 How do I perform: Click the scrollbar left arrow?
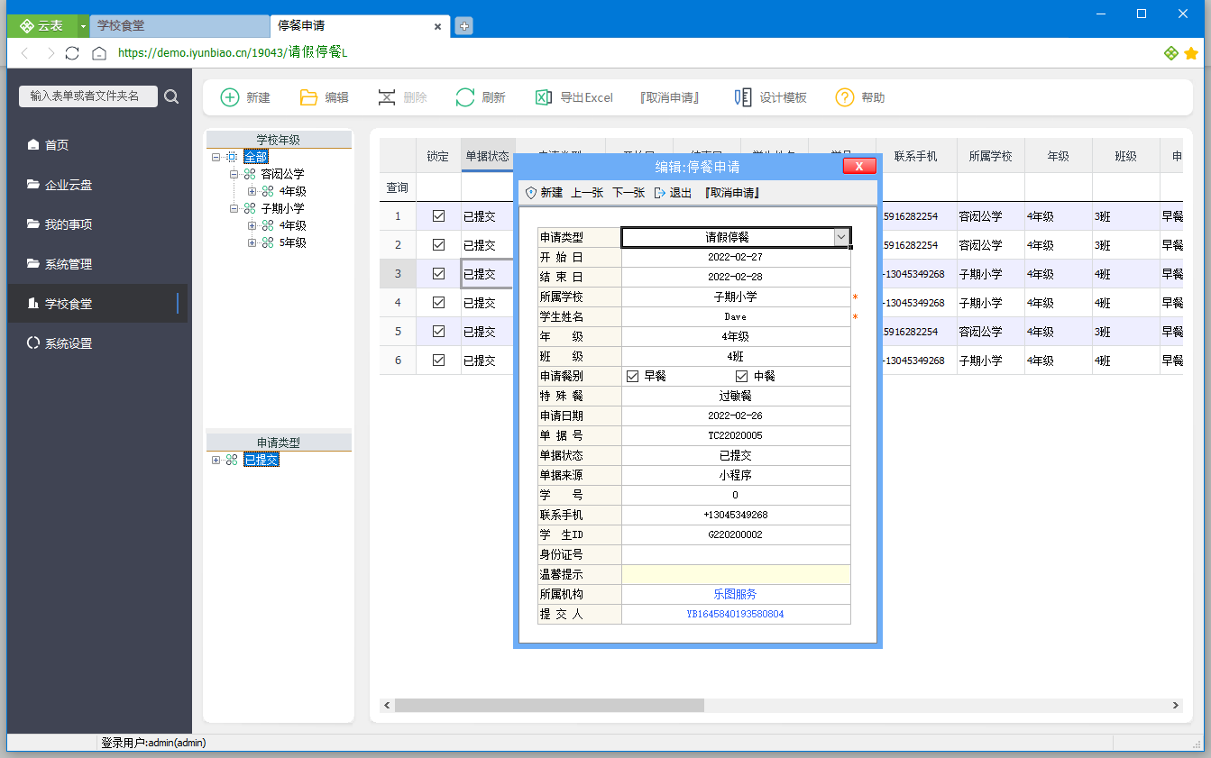point(387,706)
